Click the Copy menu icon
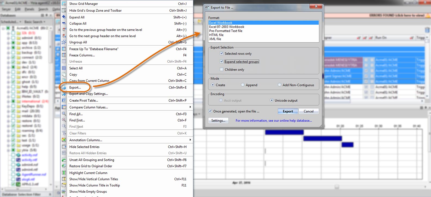 click(64, 74)
